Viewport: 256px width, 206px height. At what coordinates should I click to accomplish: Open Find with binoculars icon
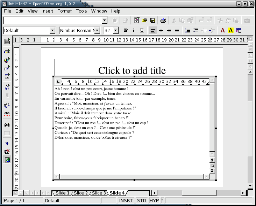(7, 125)
